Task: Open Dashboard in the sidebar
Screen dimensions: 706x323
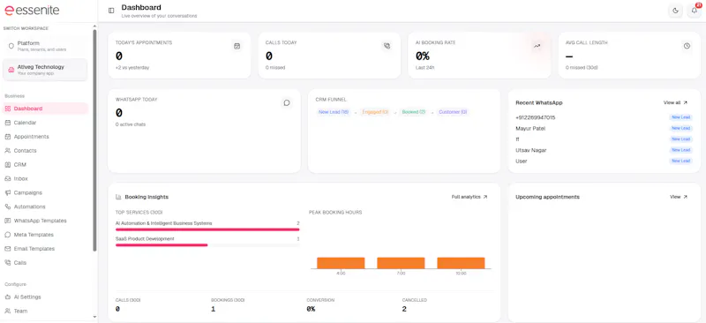Action: pos(45,109)
